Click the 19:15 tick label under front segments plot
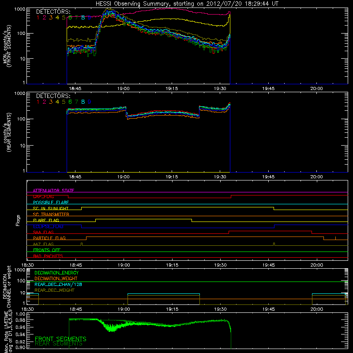The width and height of the screenshot is (353, 353). [172, 89]
